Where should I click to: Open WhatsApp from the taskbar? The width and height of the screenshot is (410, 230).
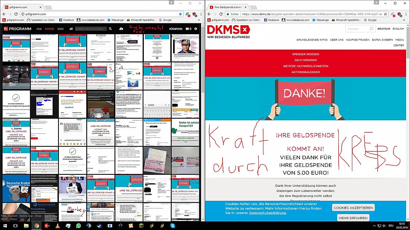pyautogui.click(x=78, y=226)
